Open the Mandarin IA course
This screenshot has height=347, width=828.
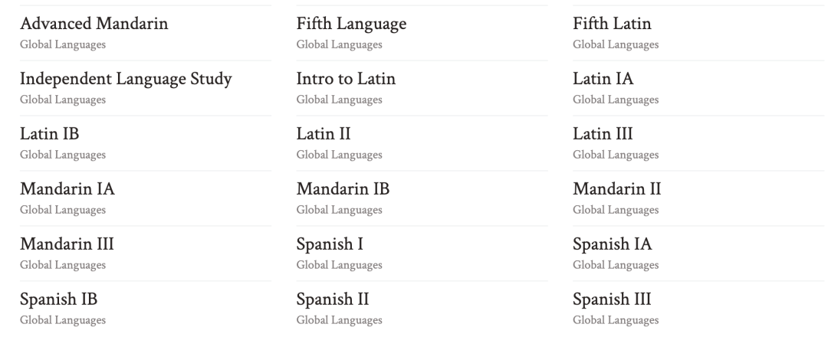67,189
